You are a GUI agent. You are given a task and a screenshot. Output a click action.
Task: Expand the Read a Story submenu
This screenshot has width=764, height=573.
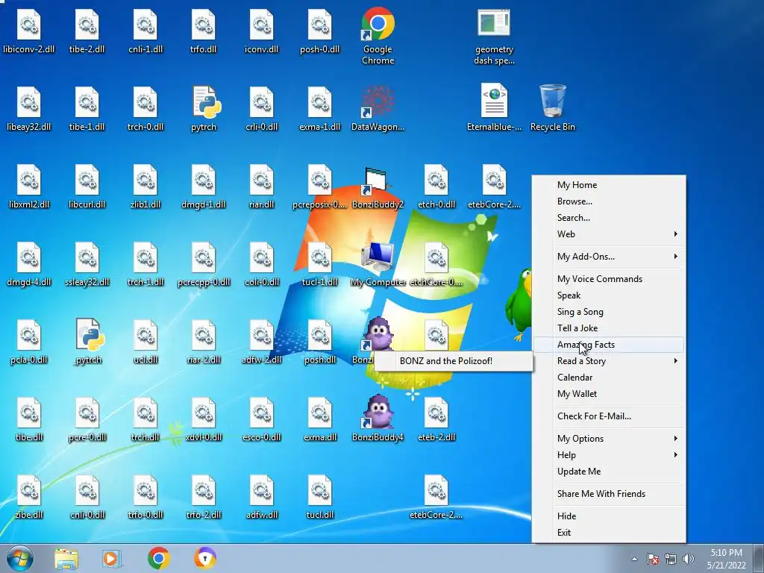pos(609,361)
